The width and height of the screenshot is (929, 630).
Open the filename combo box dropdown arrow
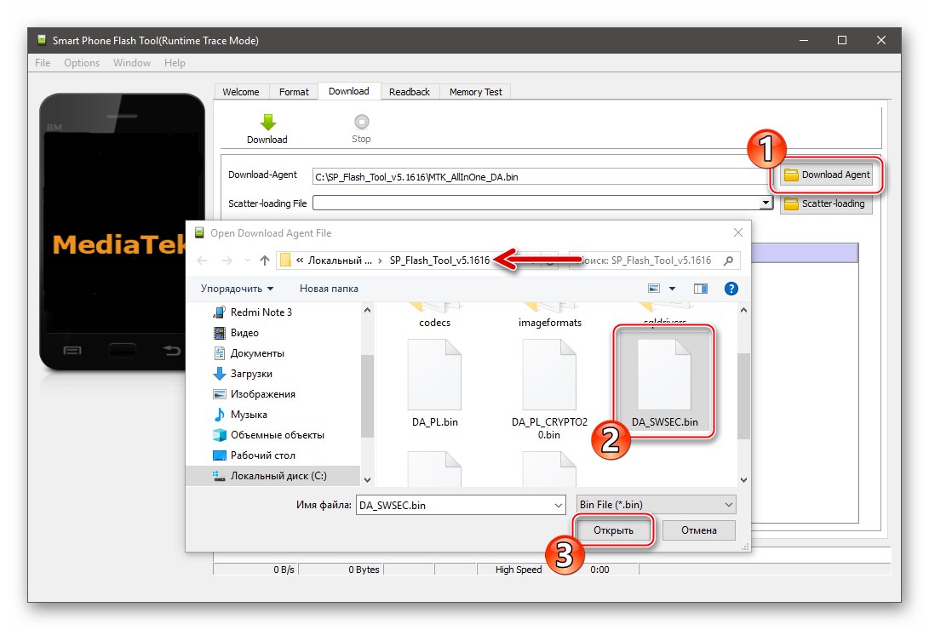coord(558,505)
